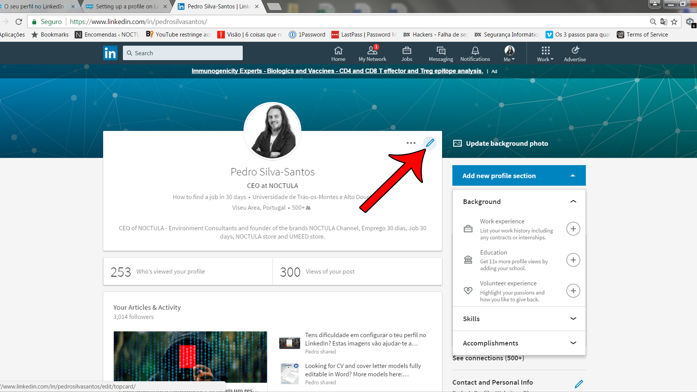The image size is (697, 392).
Task: Collapse the Add new profile section panel
Action: click(x=519, y=176)
